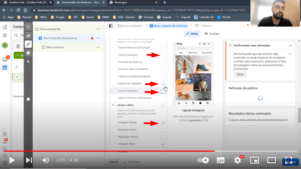The image size is (301, 169).
Task: Open the three-dot menu in the warning card
Action: tap(290, 54)
